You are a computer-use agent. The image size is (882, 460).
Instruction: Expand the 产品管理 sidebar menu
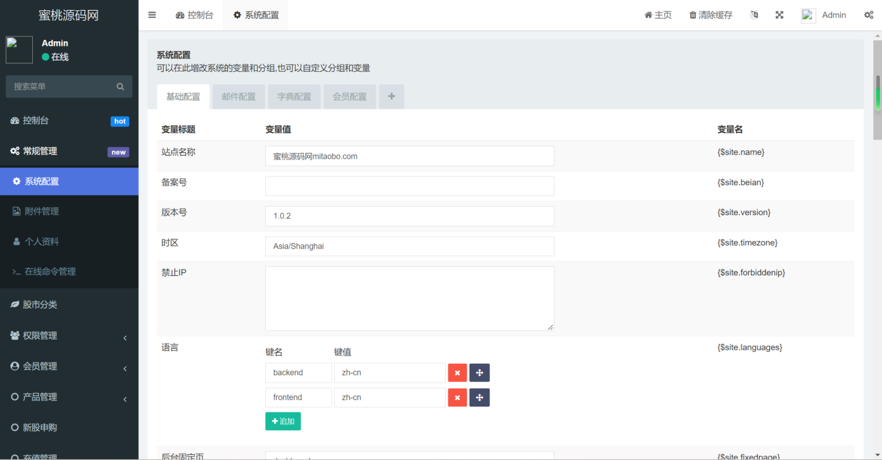(x=69, y=397)
